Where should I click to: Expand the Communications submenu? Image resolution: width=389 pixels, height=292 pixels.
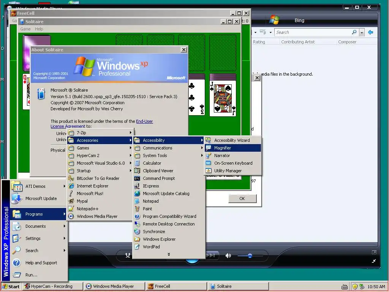pos(169,148)
